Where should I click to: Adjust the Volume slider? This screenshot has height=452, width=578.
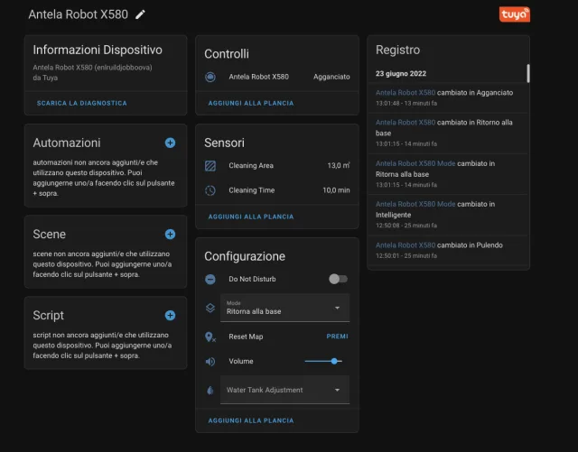click(x=323, y=362)
